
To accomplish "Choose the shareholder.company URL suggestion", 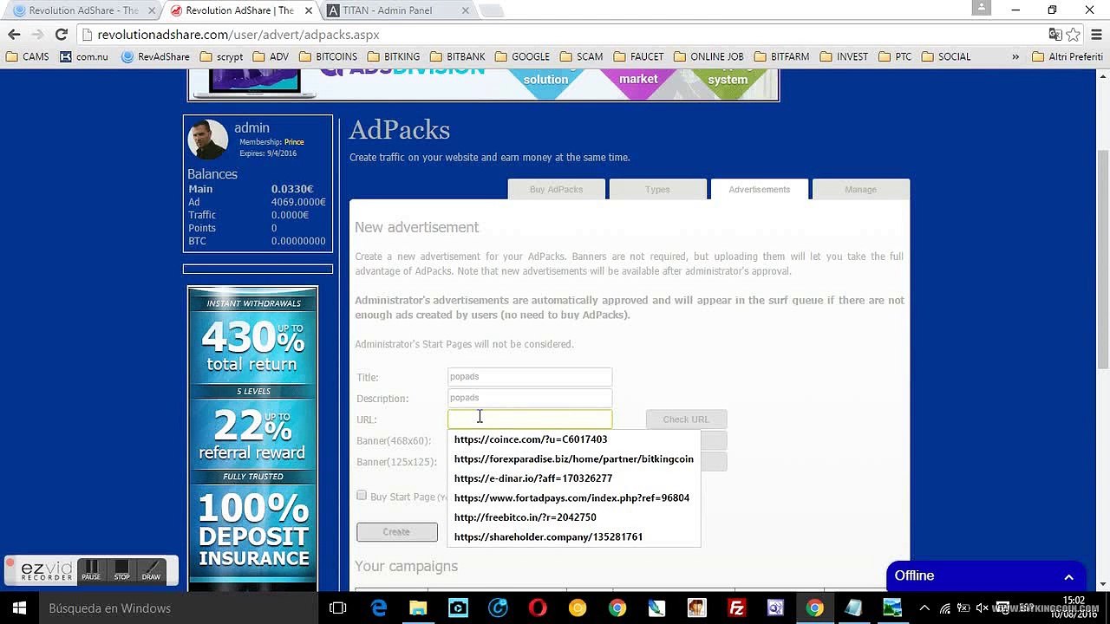I will (573, 536).
